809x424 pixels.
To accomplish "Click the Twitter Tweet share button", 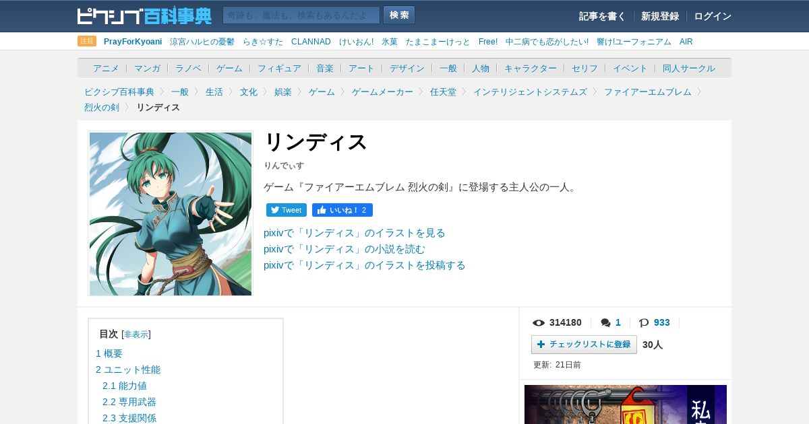I will point(287,210).
